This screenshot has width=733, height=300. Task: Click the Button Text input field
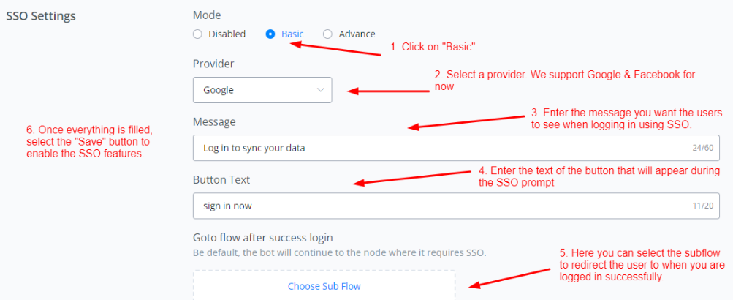coord(438,206)
